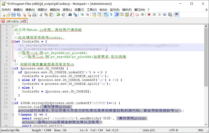Viewport: 209px width, 133px height.
Task: Click the Save All icon
Action: point(19,15)
